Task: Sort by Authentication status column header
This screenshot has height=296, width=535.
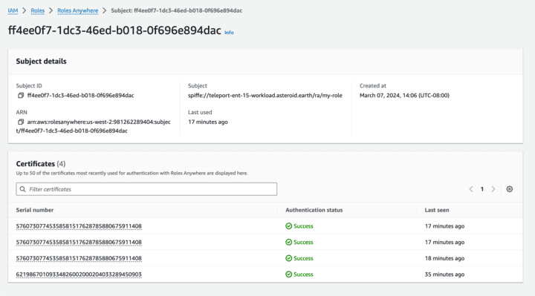Action: click(x=314, y=210)
